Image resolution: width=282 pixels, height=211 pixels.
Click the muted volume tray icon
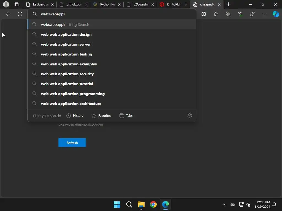pyautogui.click(x=249, y=204)
